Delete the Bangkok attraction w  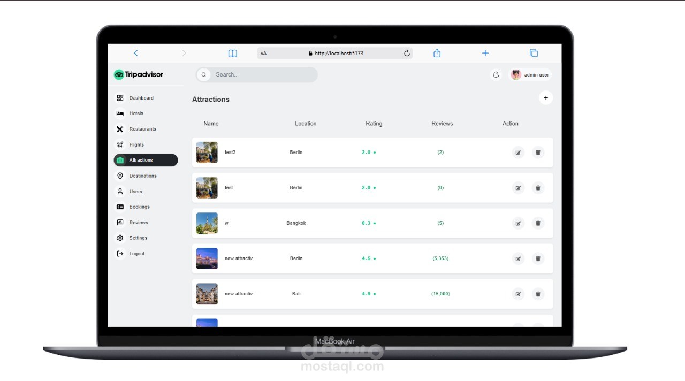click(538, 223)
